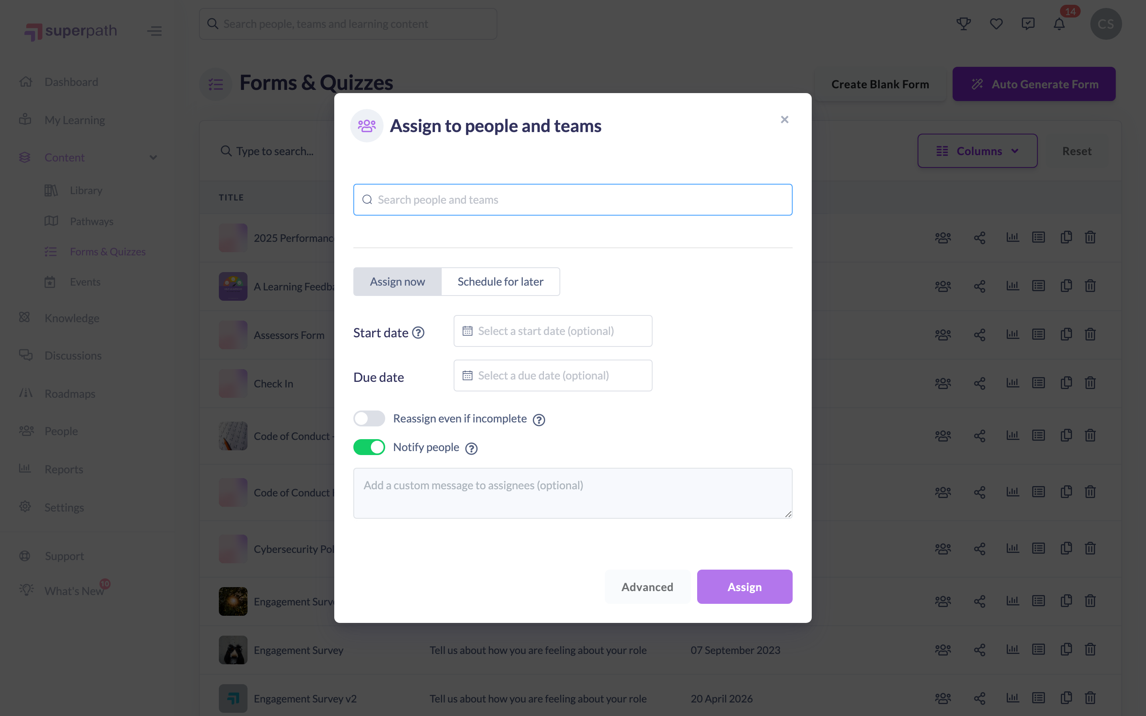Image resolution: width=1146 pixels, height=716 pixels.
Task: Delete the Engagement Survey v2 form
Action: click(1090, 698)
